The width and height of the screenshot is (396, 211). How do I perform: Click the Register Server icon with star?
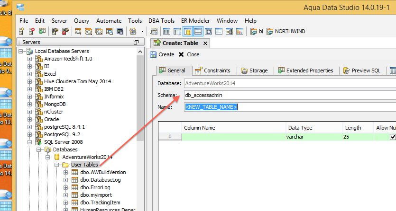[21, 31]
